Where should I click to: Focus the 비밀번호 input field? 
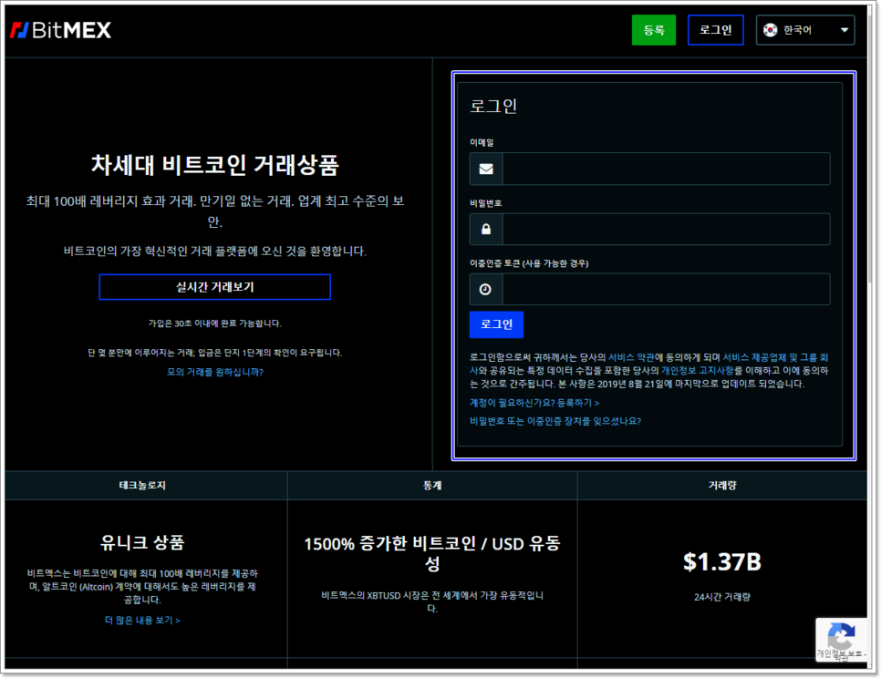click(x=666, y=229)
